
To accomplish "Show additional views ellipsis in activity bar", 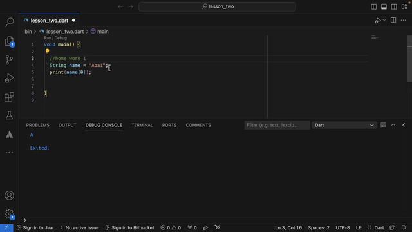I will 9,153.
